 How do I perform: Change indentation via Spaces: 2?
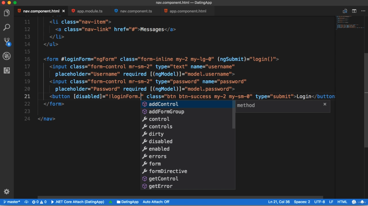pyautogui.click(x=302, y=202)
